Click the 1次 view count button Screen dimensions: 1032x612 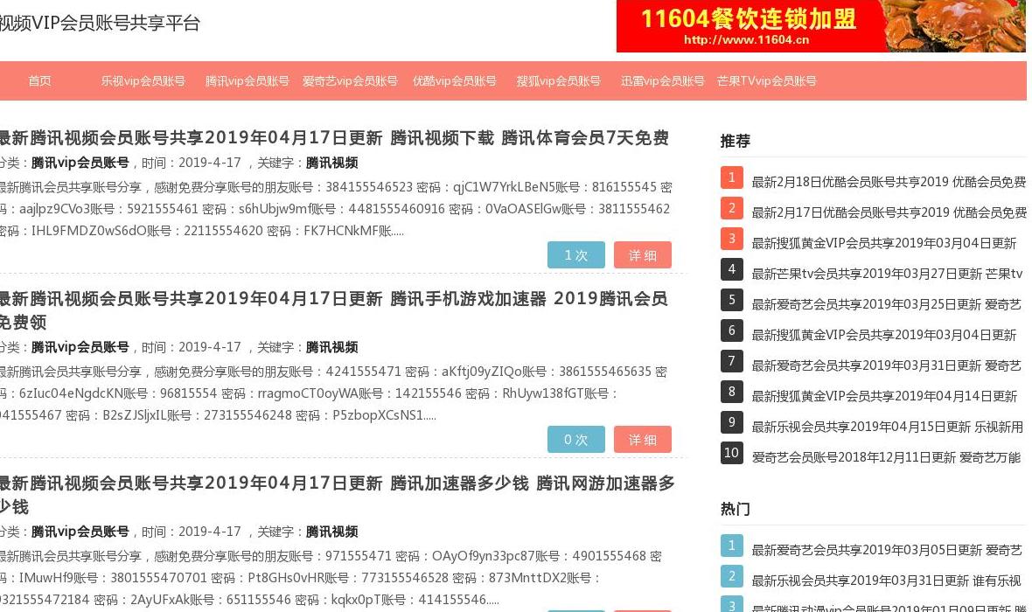coord(575,255)
